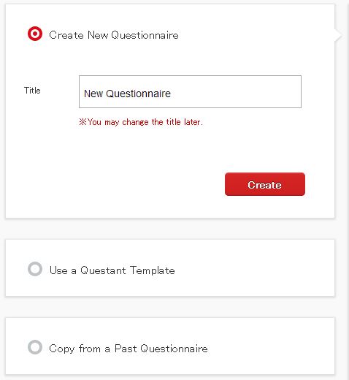Click the arrow pointer on the first panel's edge
Screen dimensions: 349x380
pos(339,35)
